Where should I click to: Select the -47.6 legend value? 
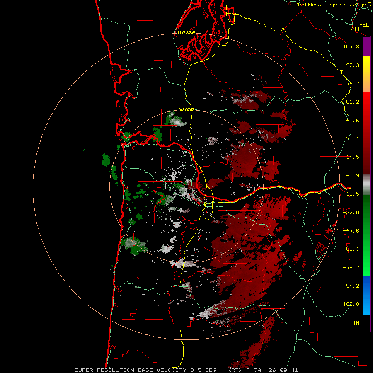point(351,231)
